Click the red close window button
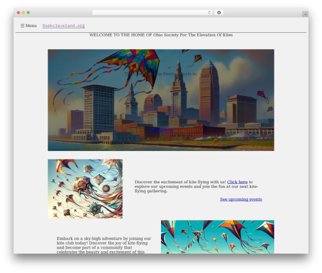This screenshot has height=273, width=322. (x=19, y=12)
